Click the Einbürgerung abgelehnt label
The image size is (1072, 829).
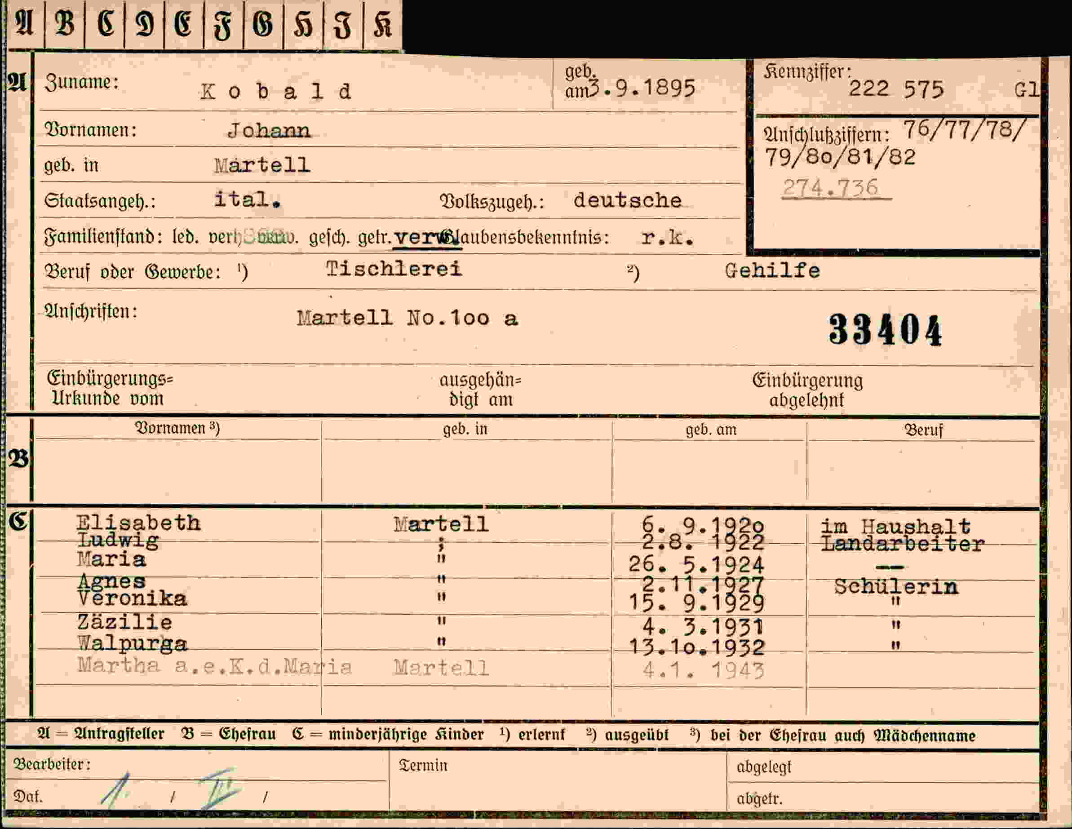click(807, 390)
